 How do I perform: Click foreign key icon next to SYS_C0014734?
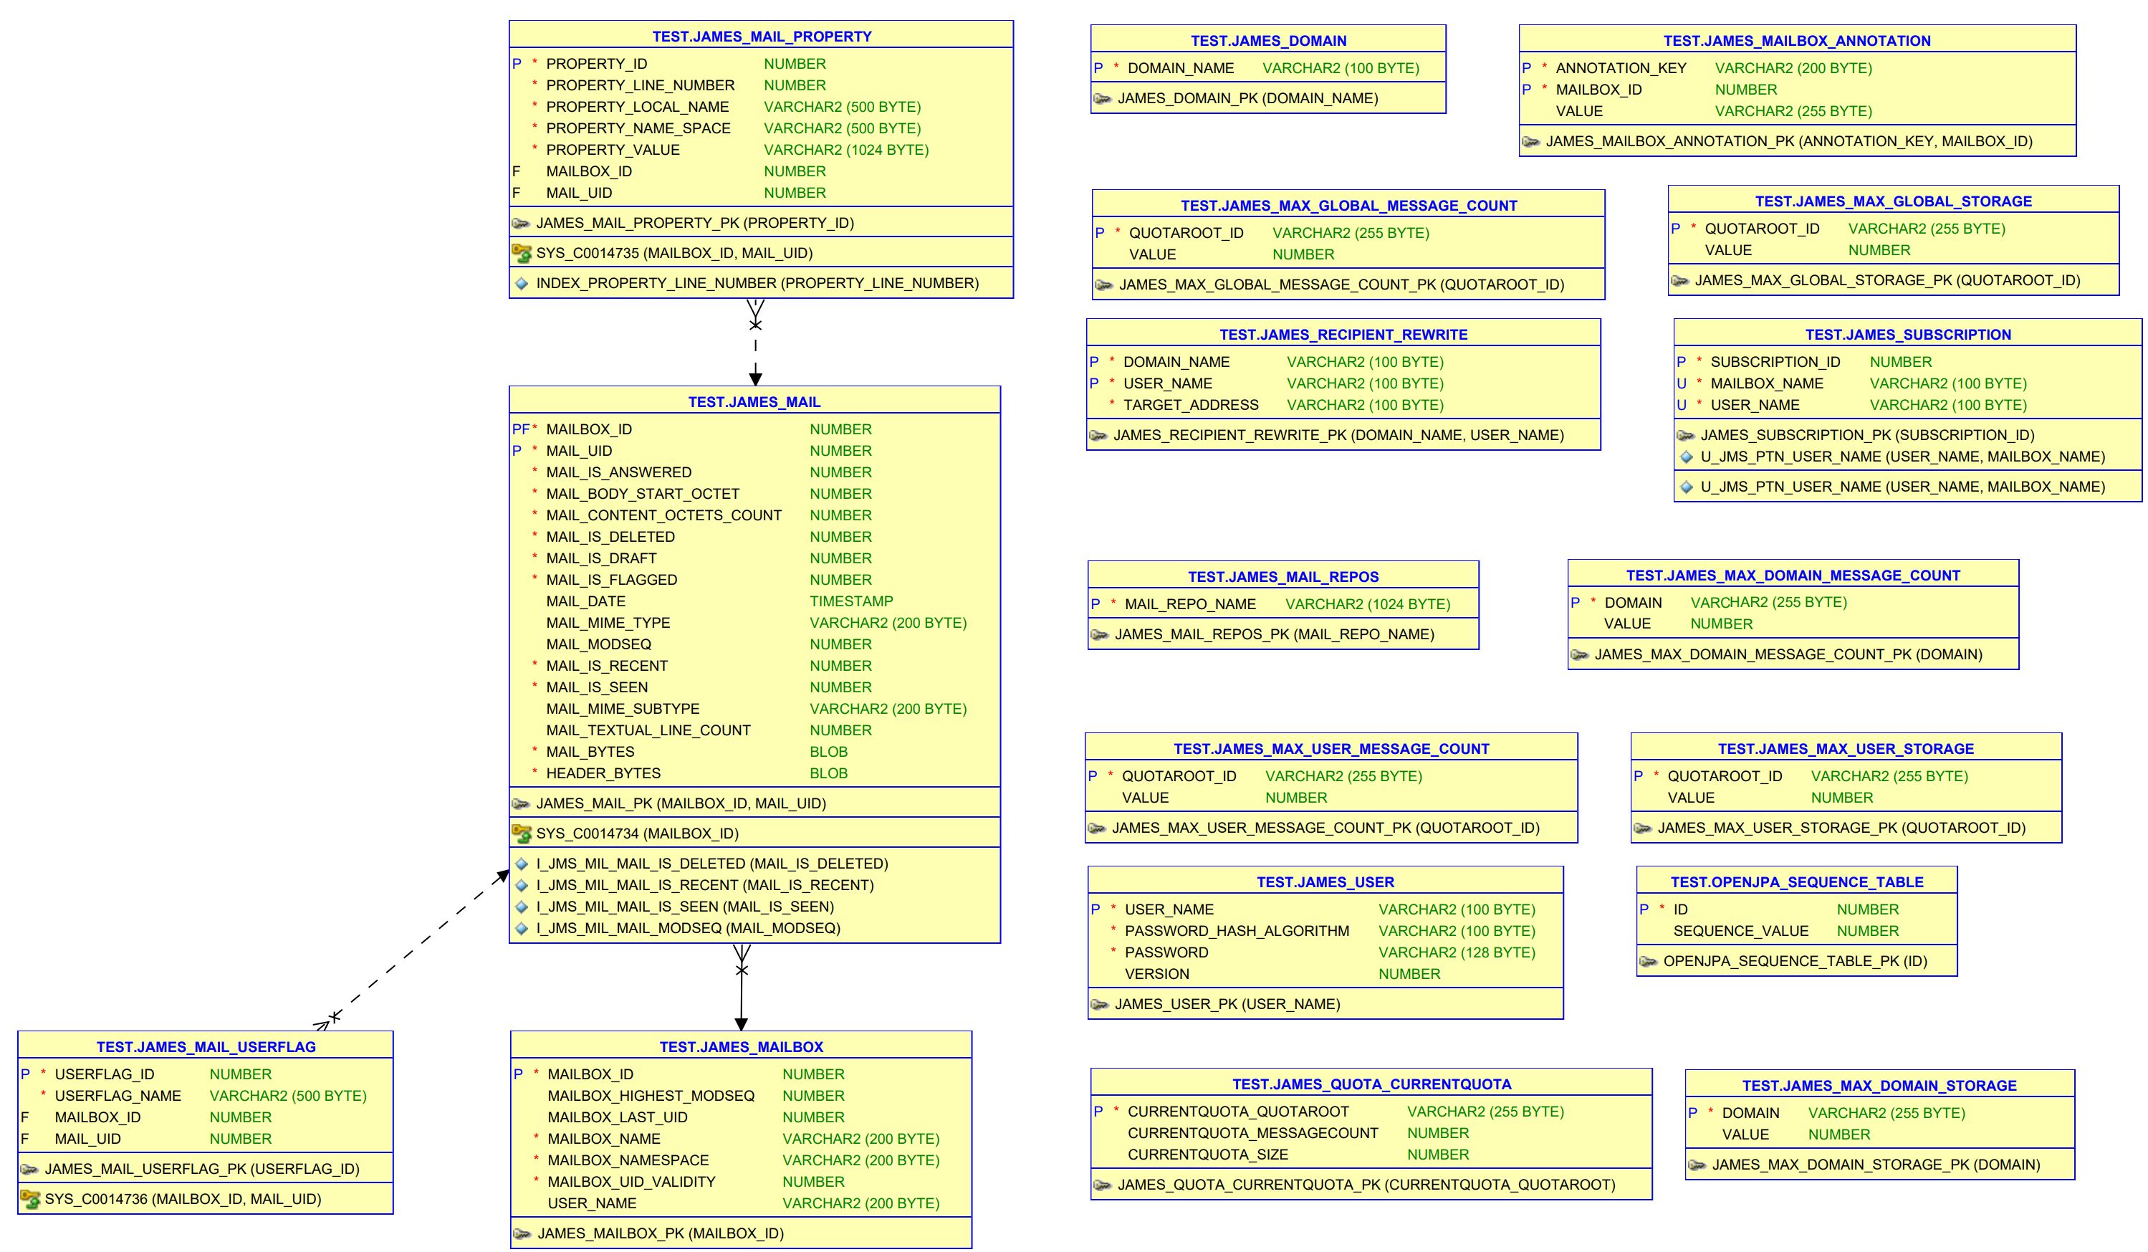(521, 833)
